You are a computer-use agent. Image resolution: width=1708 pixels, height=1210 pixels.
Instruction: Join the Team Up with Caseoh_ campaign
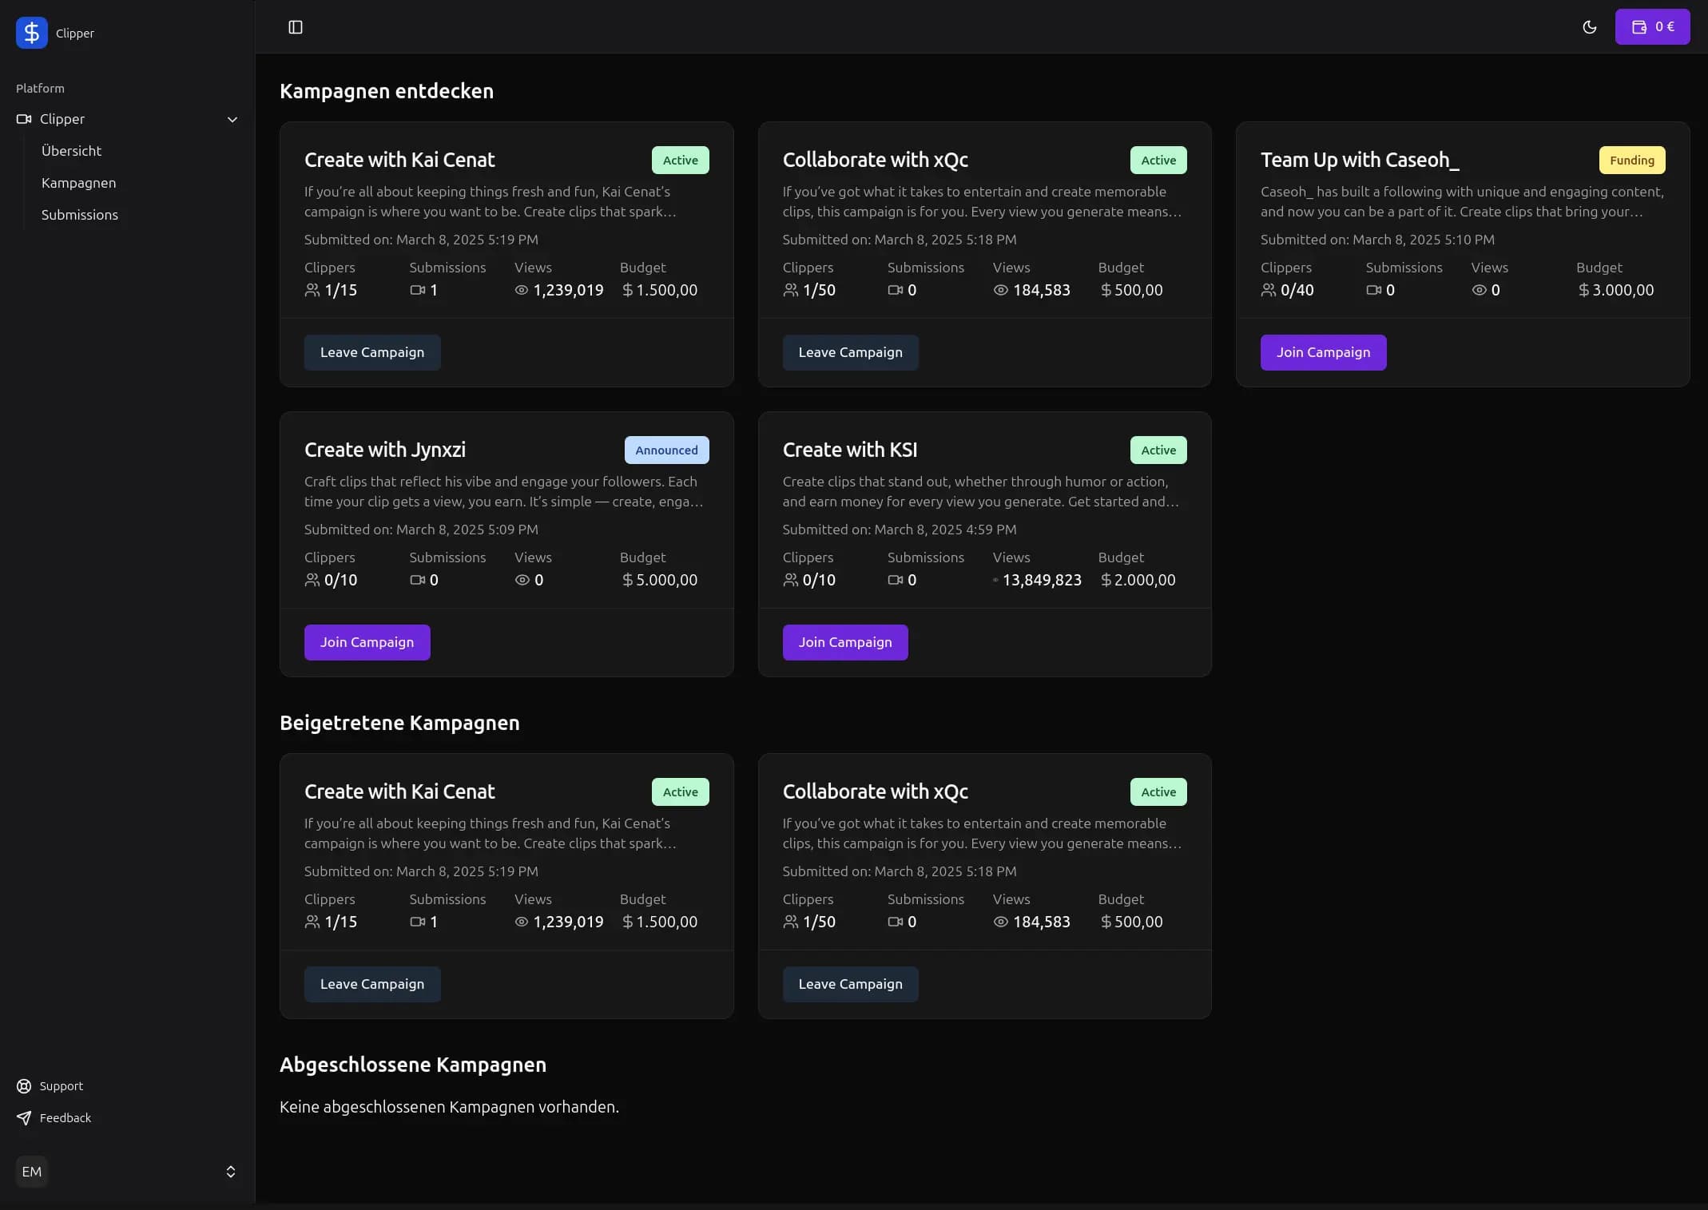(x=1323, y=352)
